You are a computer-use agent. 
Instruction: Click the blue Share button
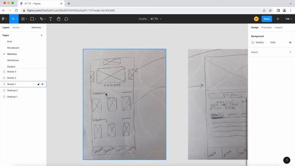click(267, 19)
